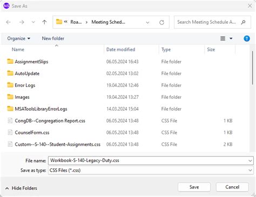Refresh the current folder view
The width and height of the screenshot is (256, 197).
[161, 22]
